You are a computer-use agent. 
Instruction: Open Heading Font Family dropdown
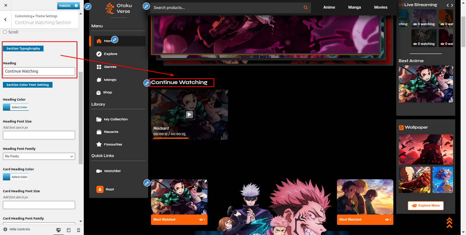(x=39, y=156)
